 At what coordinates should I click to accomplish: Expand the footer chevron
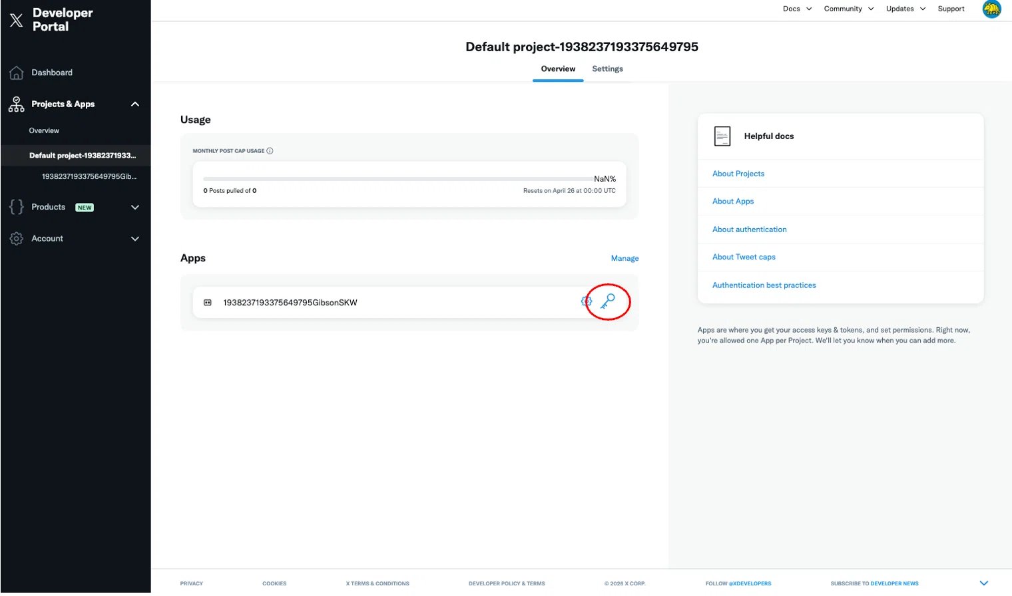pos(984,583)
